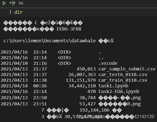Click the 38,744 byte .png file entry
This screenshot has height=122, width=157.
pyautogui.click(x=120, y=98)
